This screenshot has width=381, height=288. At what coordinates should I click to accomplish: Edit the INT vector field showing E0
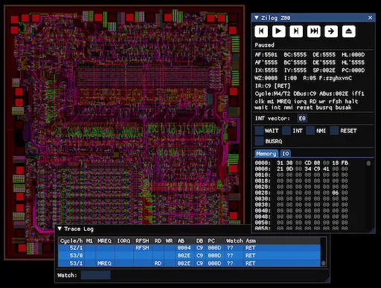point(302,119)
